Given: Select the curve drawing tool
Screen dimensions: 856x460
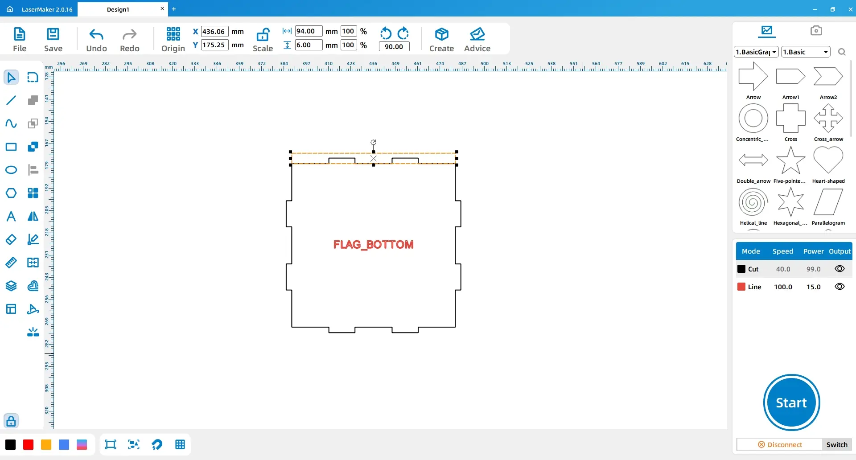Looking at the screenshot, I should pos(11,123).
